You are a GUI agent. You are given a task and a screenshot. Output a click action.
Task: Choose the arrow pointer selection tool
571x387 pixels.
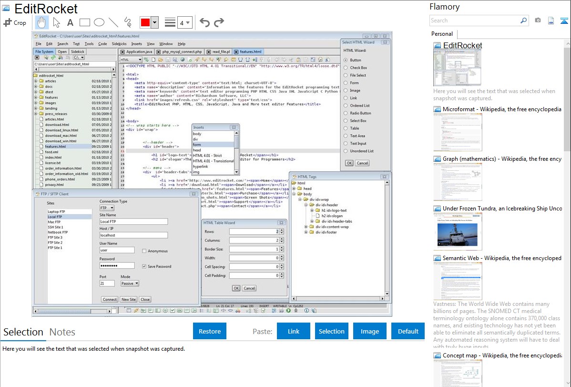pos(56,22)
